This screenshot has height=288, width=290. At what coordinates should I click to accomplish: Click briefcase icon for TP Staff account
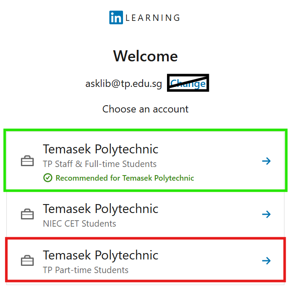27,161
